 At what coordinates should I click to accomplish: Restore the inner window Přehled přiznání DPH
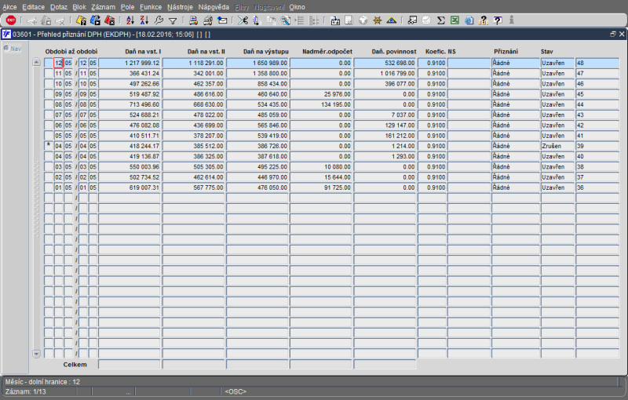pos(613,35)
